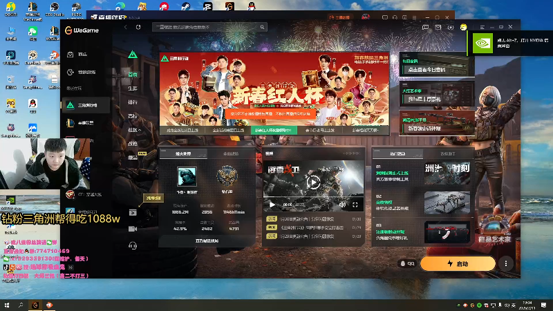Click the player soldier avatar
This screenshot has width=553, height=311.
(187, 176)
